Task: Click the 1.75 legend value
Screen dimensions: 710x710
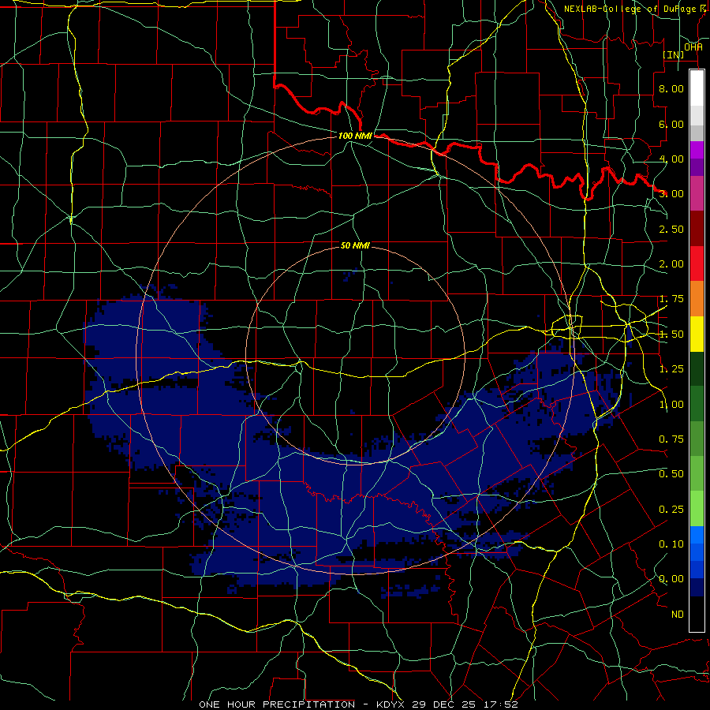Action: coord(671,299)
